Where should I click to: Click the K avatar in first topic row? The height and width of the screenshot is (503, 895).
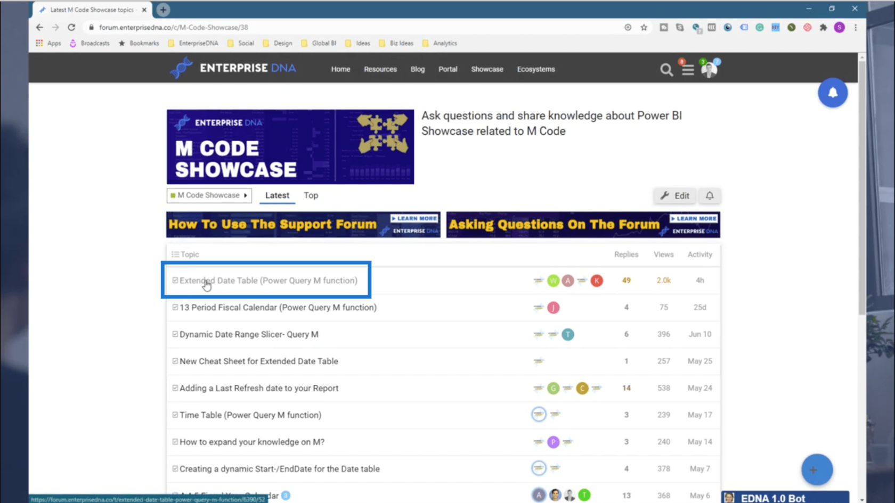click(597, 281)
